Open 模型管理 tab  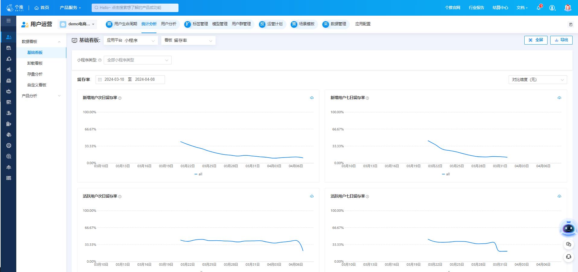(220, 24)
